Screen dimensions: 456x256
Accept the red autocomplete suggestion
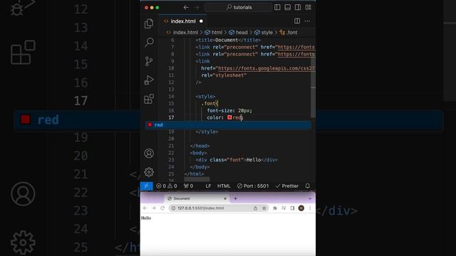(x=228, y=125)
